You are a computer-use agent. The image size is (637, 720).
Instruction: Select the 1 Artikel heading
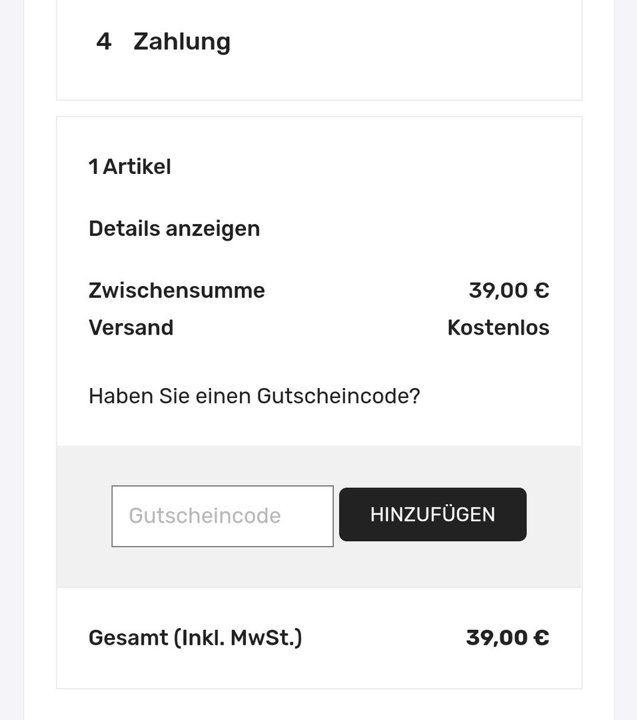pyautogui.click(x=130, y=167)
